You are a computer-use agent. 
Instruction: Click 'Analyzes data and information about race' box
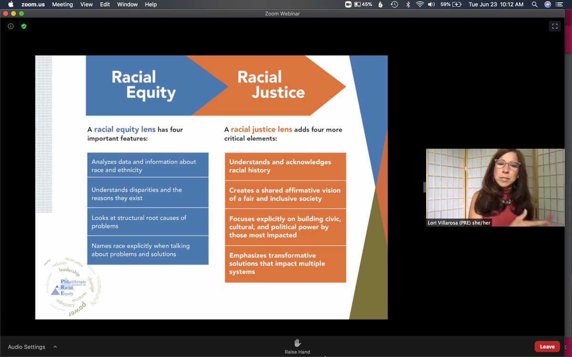[x=148, y=165]
